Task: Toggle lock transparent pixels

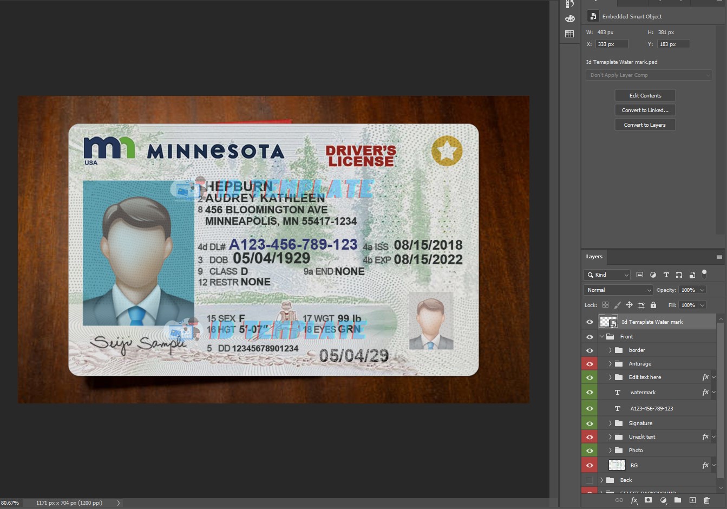Action: [x=606, y=305]
